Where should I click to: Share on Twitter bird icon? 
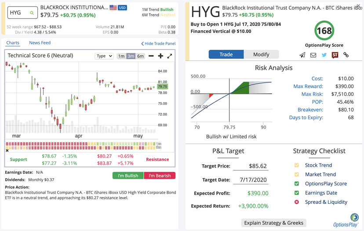click(x=324, y=55)
